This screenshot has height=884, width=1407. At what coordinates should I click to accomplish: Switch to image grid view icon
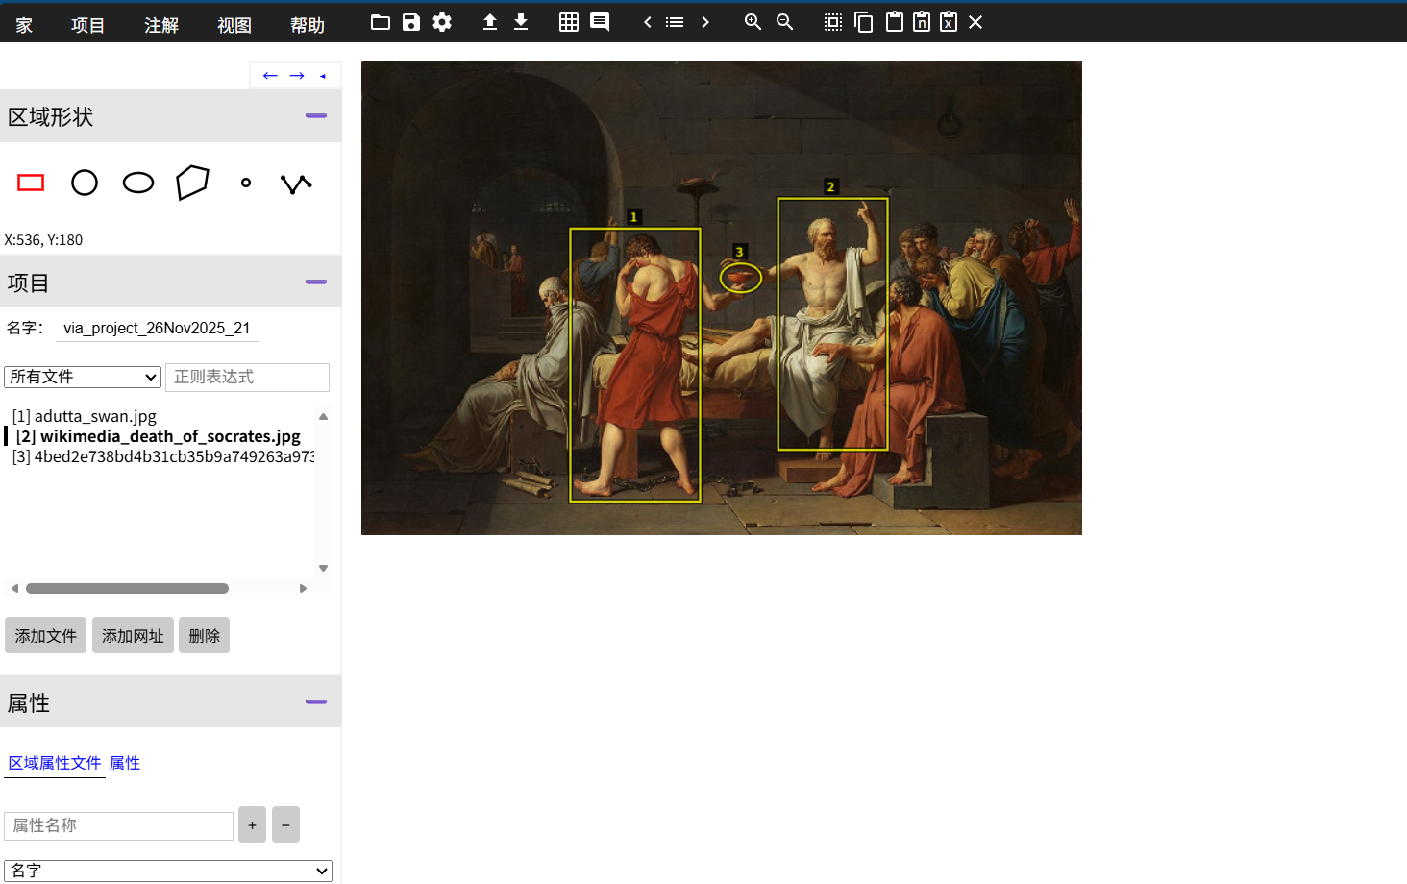[x=569, y=22]
